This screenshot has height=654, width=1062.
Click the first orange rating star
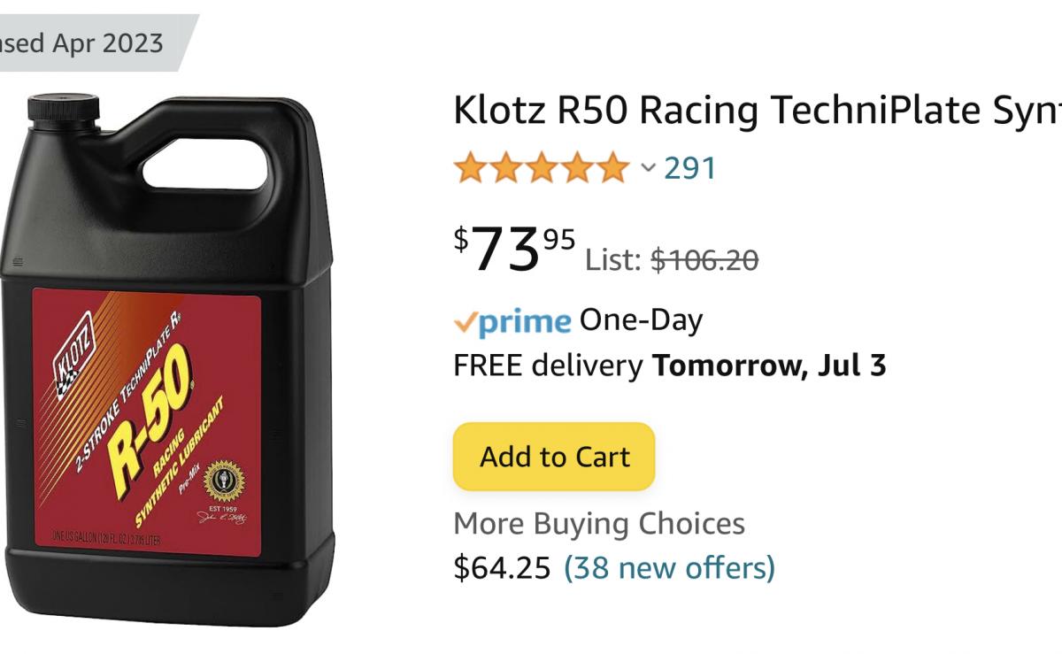(x=471, y=167)
